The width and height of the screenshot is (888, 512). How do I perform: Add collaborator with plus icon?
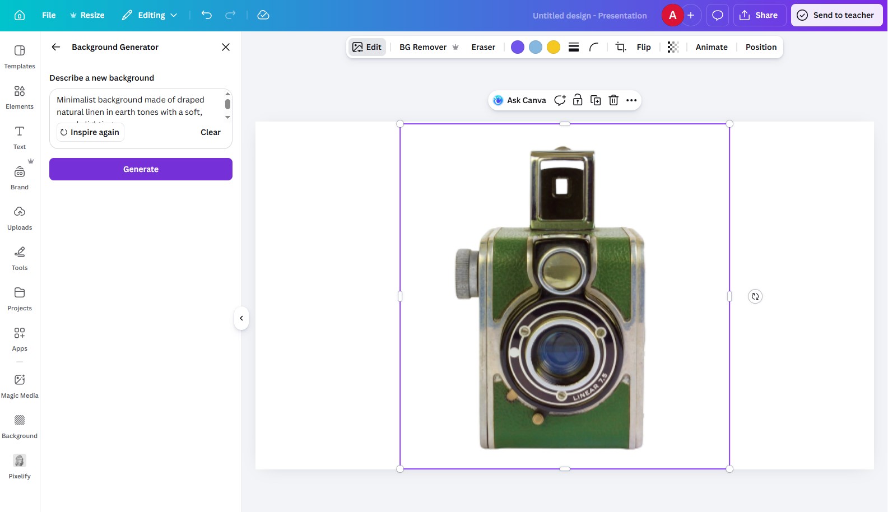click(691, 15)
